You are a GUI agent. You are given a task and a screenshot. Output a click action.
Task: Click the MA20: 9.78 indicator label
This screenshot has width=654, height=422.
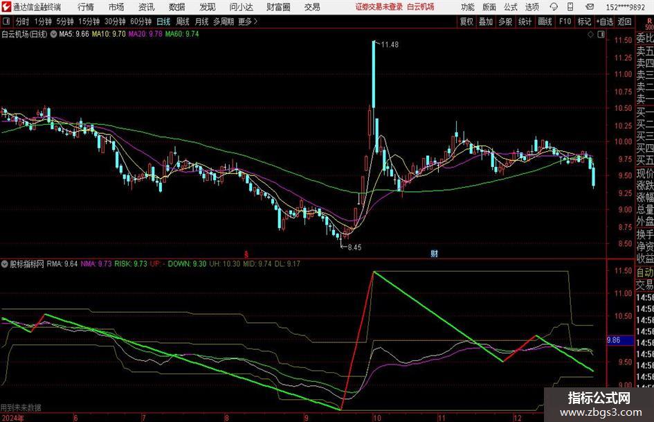click(x=145, y=34)
